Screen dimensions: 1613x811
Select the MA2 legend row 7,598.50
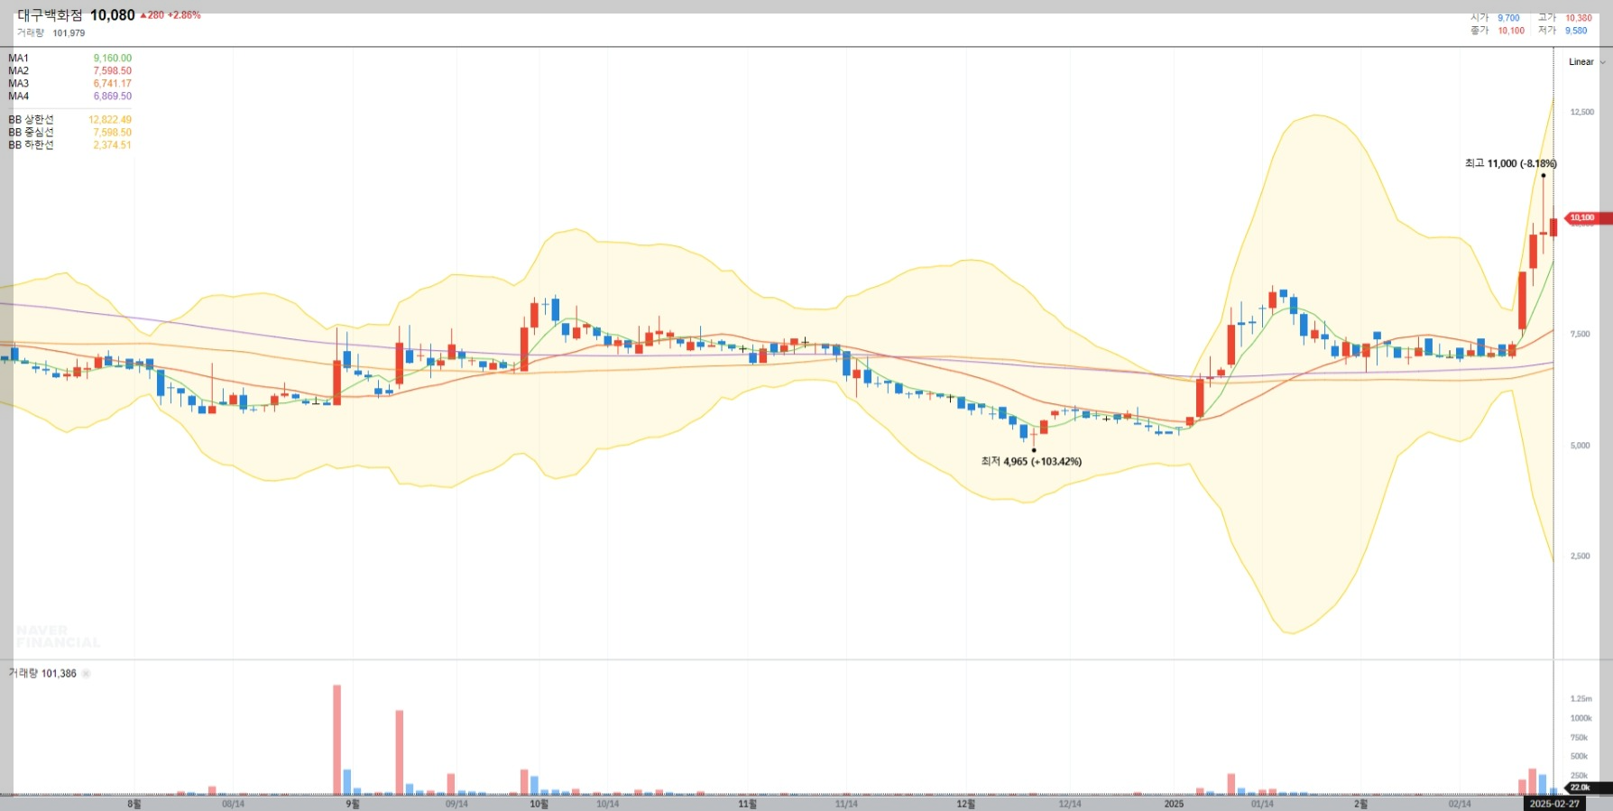click(70, 71)
